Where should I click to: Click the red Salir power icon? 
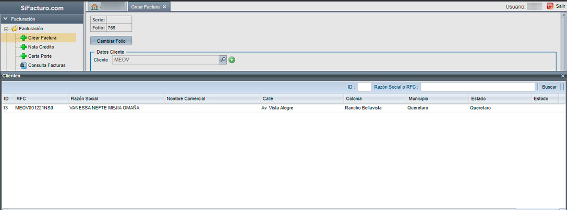[x=550, y=6]
